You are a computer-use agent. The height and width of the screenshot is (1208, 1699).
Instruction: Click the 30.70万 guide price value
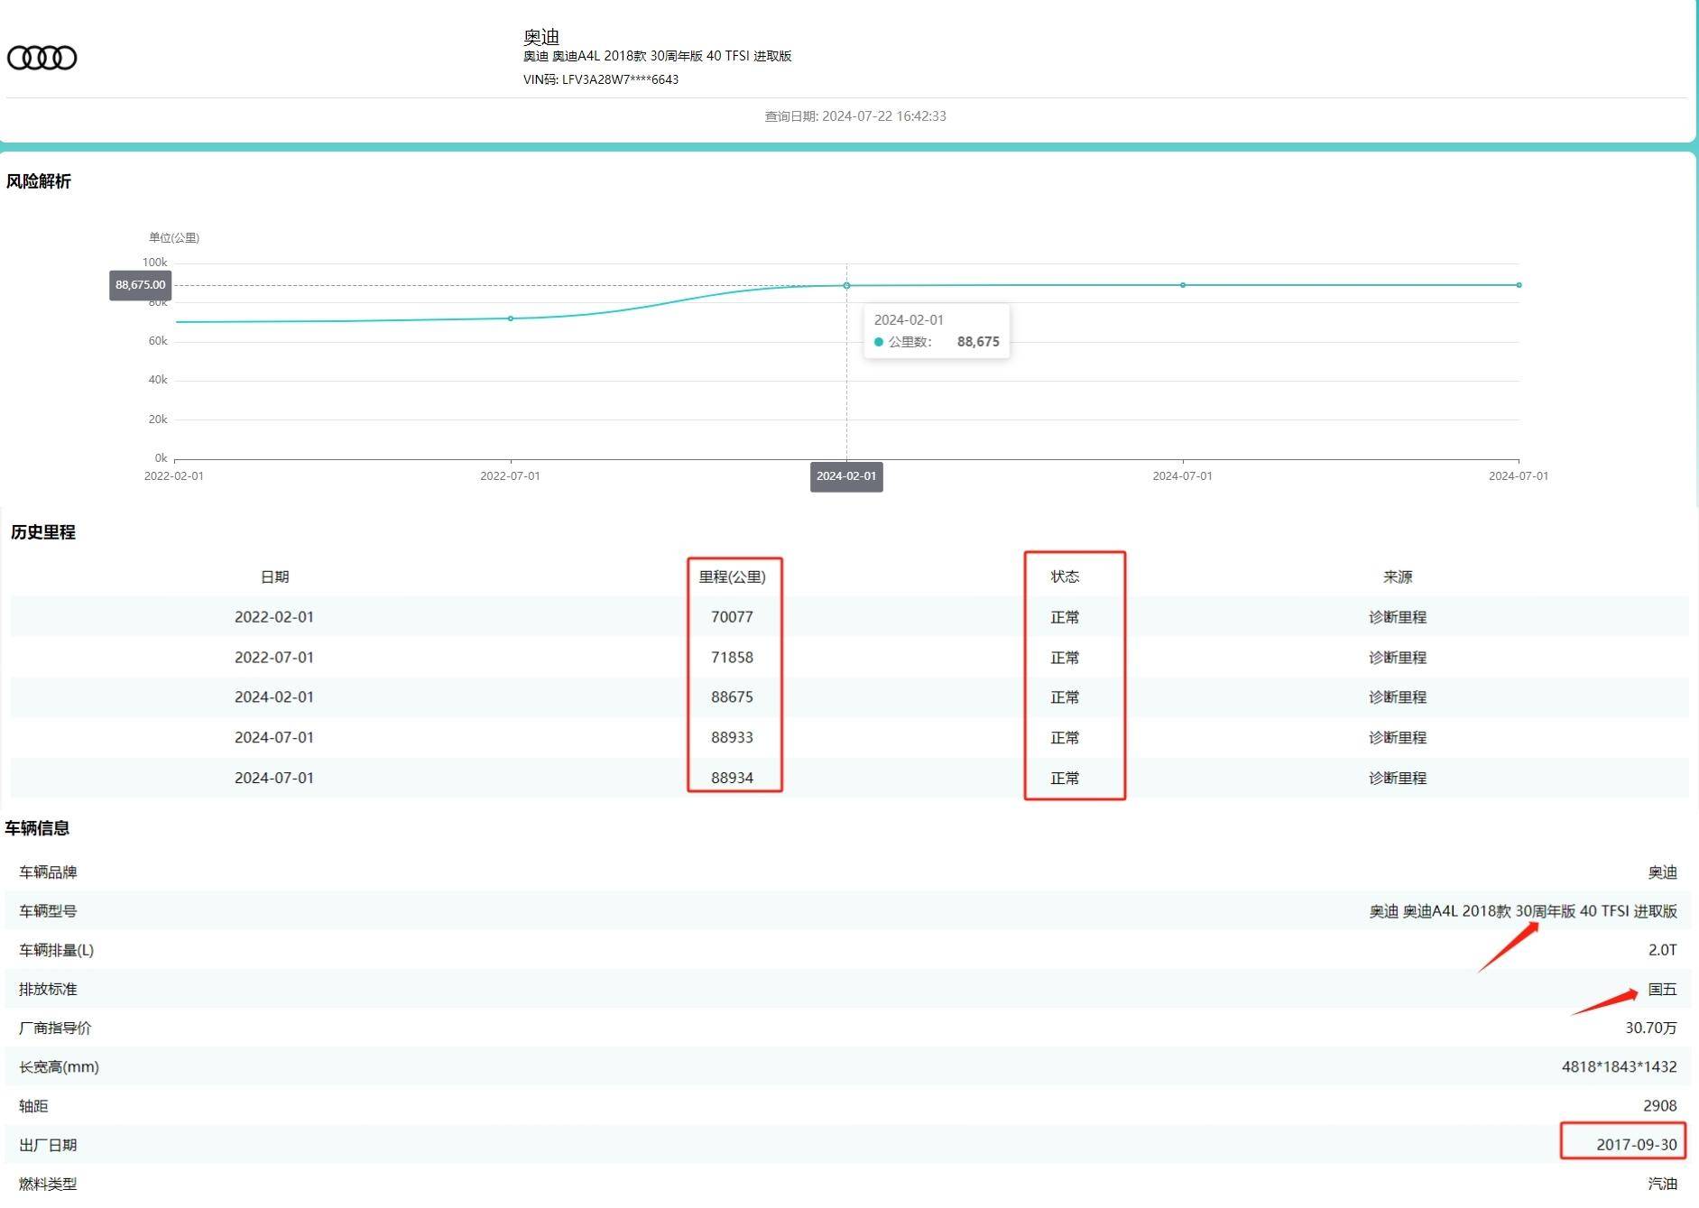point(1651,1028)
